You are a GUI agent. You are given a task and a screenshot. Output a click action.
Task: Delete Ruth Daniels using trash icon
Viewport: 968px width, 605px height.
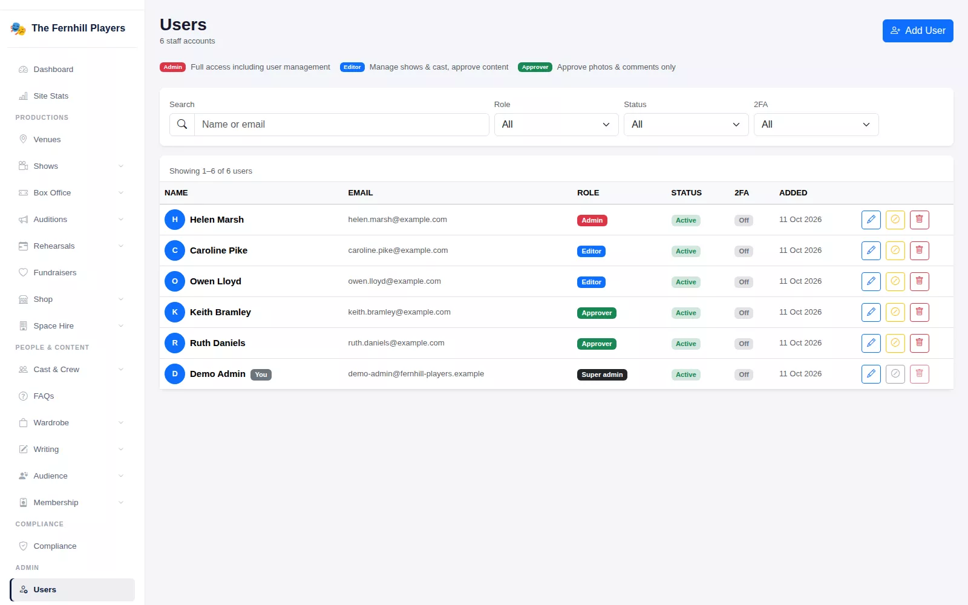(919, 343)
